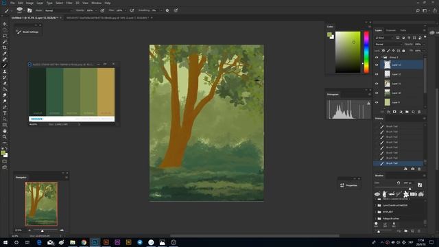This screenshot has width=439, height=247.
Task: Open brush settings panel from options bar
Action: point(29,10)
